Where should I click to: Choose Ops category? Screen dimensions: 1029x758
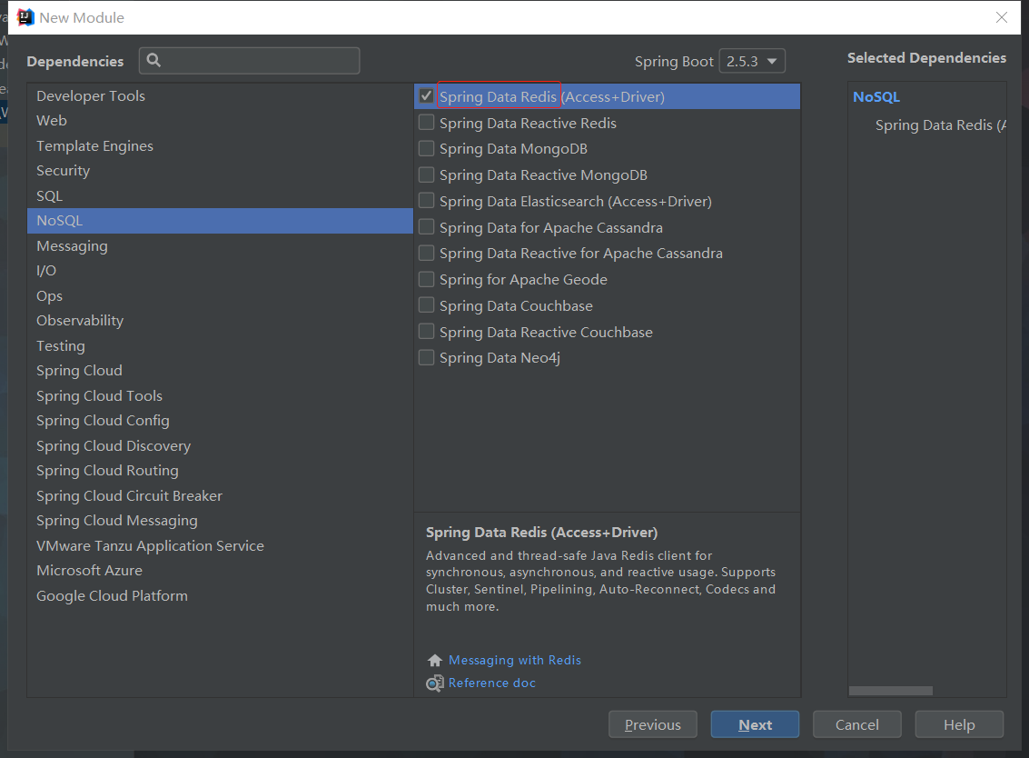(220, 295)
